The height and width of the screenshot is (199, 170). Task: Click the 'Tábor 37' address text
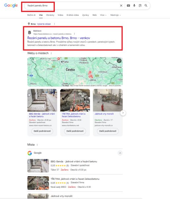pyautogui.click(x=55, y=170)
